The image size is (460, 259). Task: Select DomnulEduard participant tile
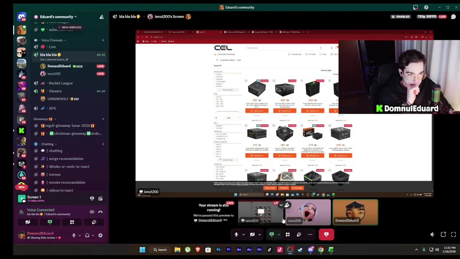(355, 212)
